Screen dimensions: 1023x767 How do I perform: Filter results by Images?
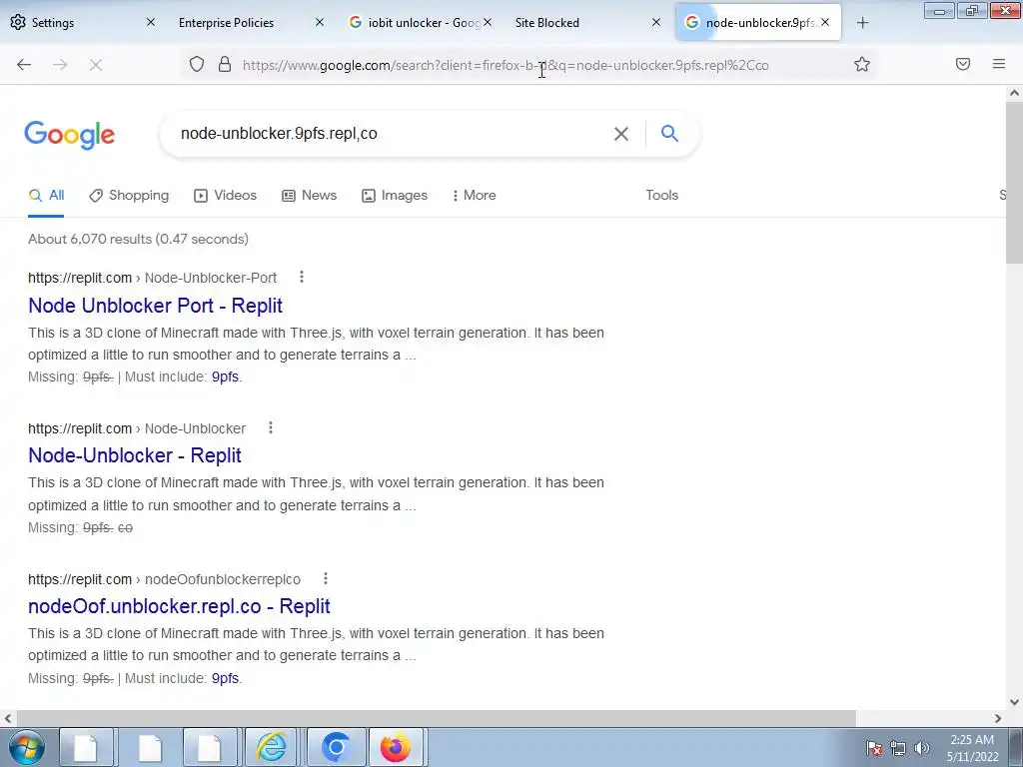pos(395,195)
